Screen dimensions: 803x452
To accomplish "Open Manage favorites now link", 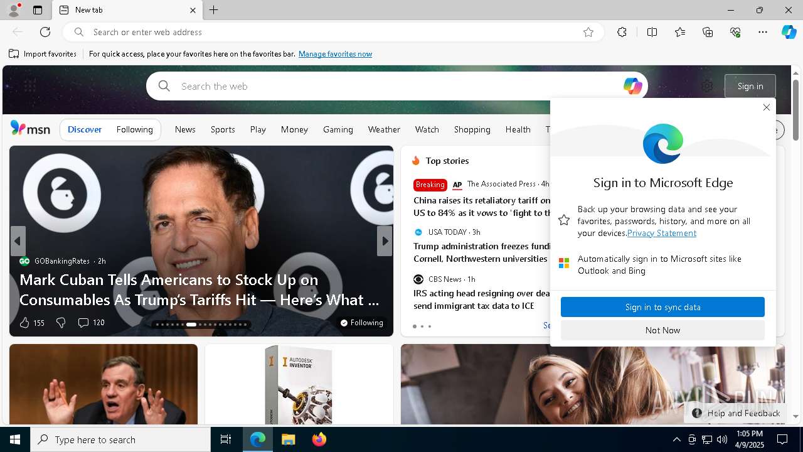I will (335, 54).
